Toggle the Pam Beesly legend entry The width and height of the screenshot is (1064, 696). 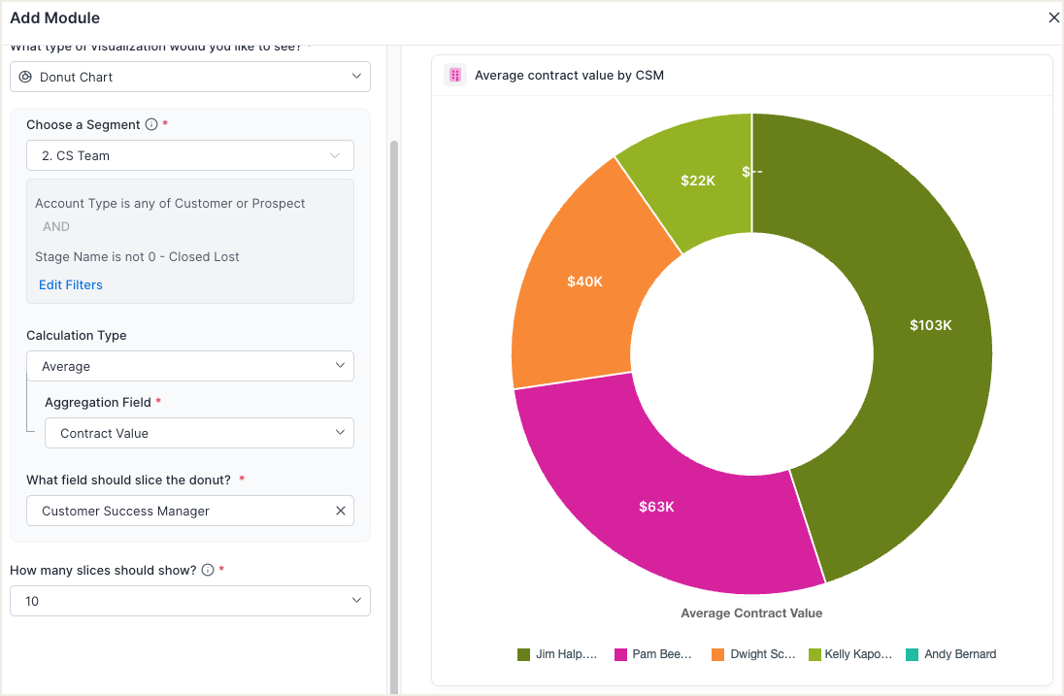pyautogui.click(x=654, y=654)
